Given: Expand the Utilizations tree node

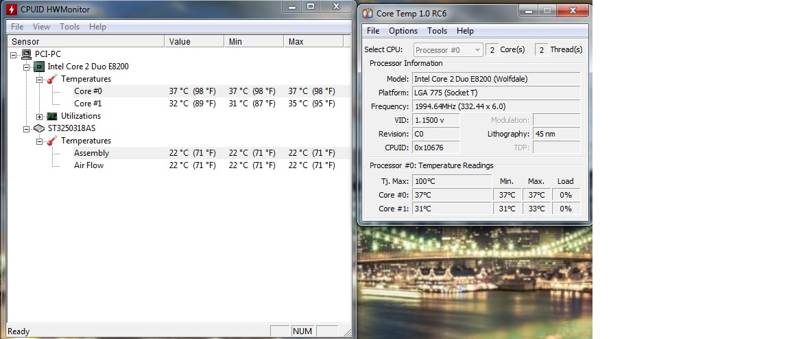Looking at the screenshot, I should [39, 116].
